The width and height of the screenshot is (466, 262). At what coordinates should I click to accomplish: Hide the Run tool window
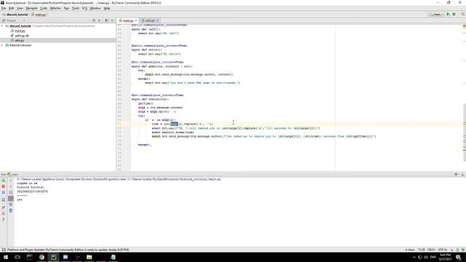(x=462, y=175)
